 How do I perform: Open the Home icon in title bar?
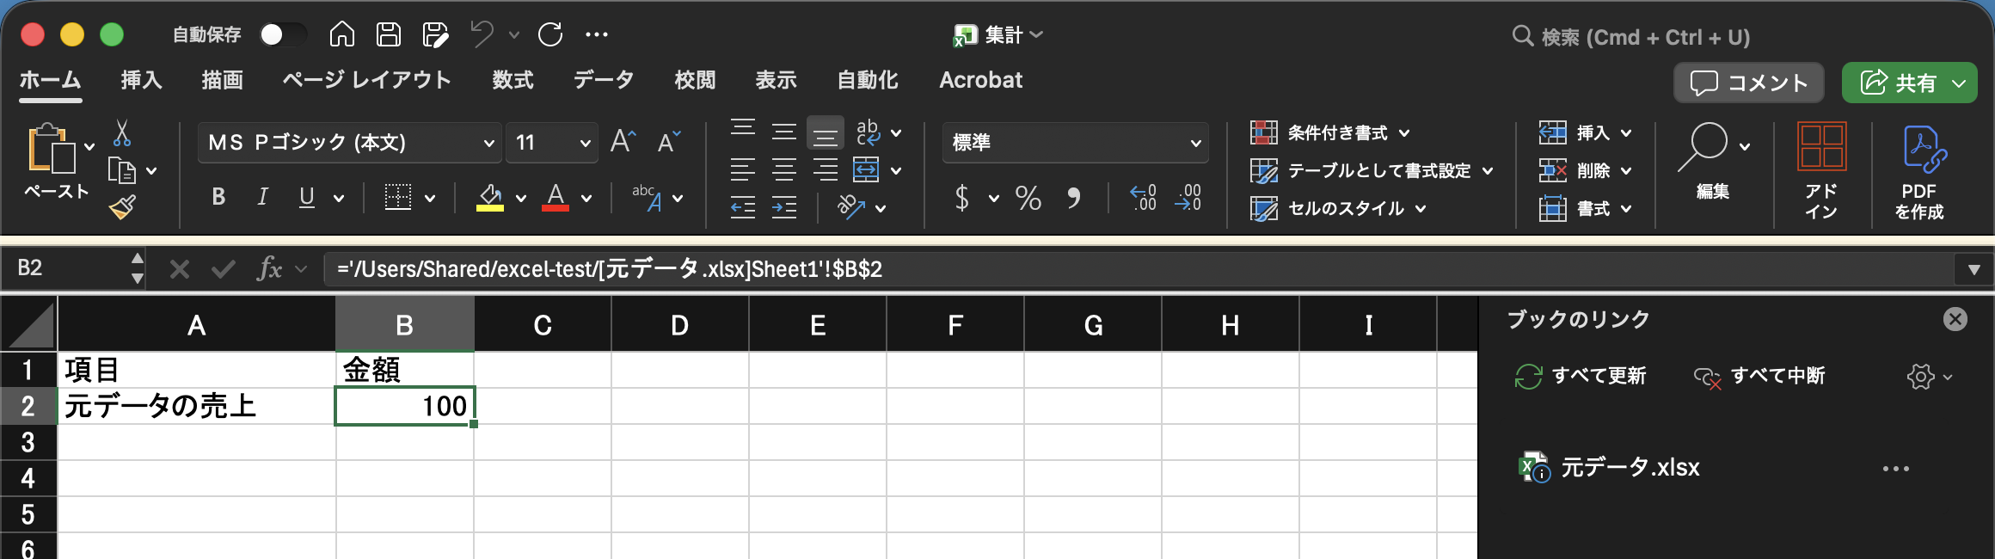click(342, 34)
